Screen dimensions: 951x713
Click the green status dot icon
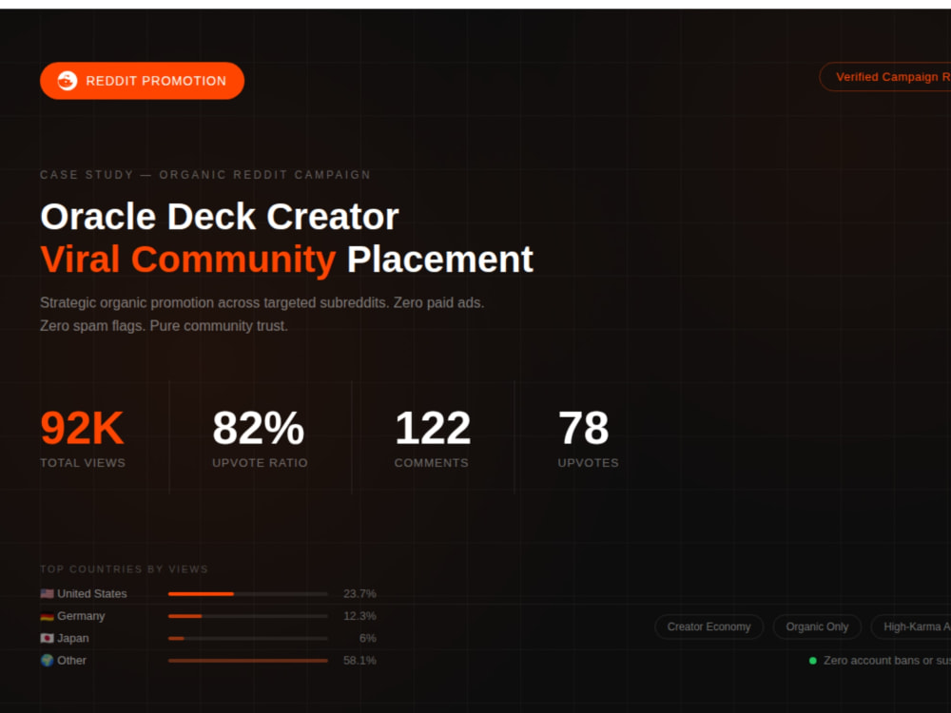point(813,661)
